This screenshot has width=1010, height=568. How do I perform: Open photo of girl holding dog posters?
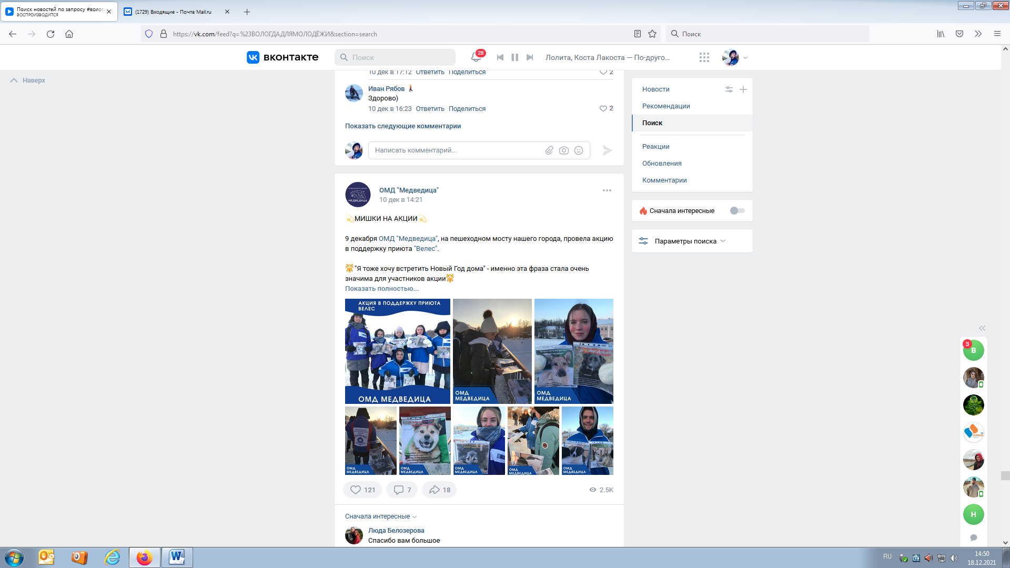tap(574, 351)
